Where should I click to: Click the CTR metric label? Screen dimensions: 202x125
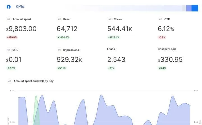[167, 19]
